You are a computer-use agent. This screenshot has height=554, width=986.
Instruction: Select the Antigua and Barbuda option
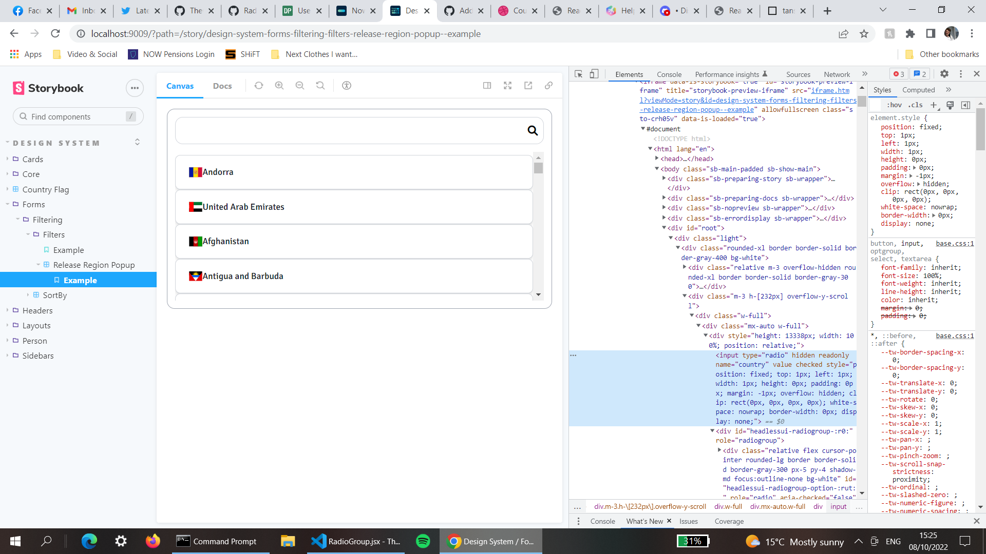point(354,276)
